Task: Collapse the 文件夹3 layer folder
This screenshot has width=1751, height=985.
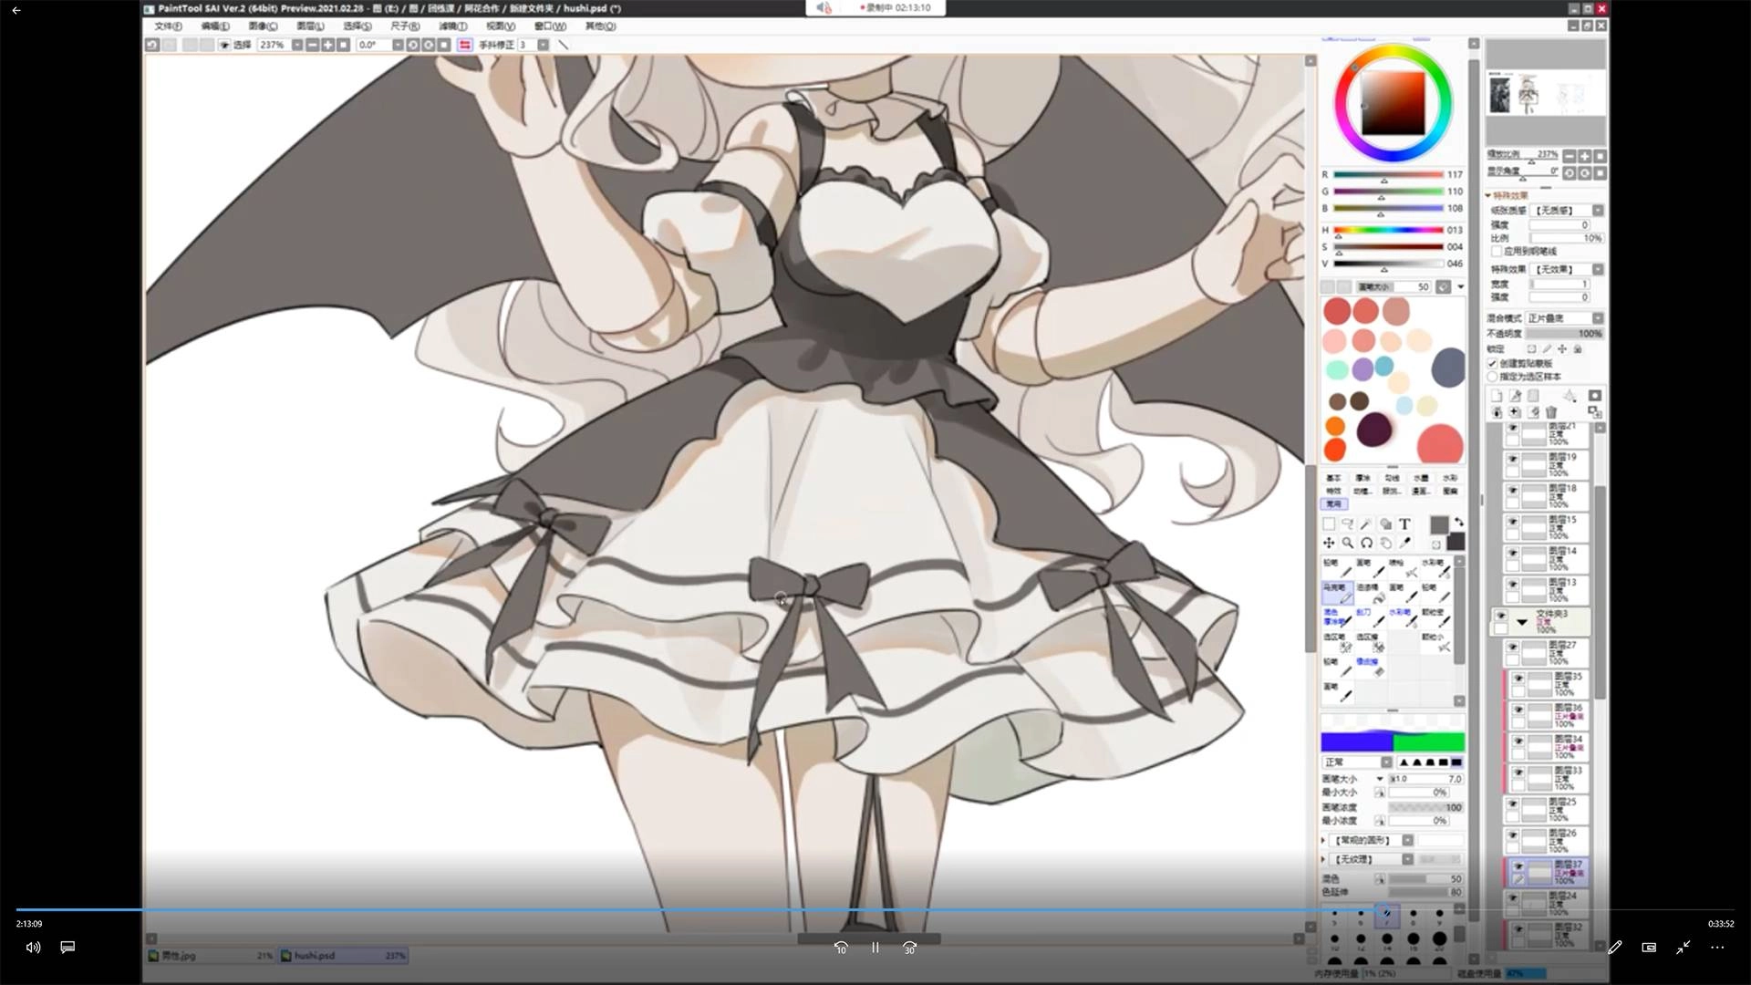Action: pos(1522,621)
